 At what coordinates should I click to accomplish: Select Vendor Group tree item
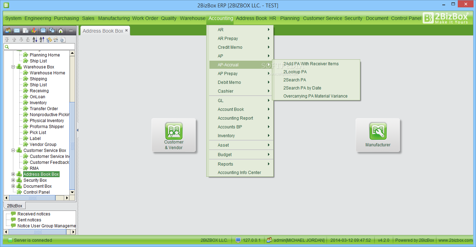click(43, 145)
